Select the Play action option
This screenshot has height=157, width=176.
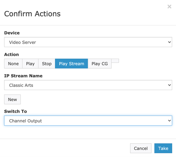pyautogui.click(x=30, y=64)
